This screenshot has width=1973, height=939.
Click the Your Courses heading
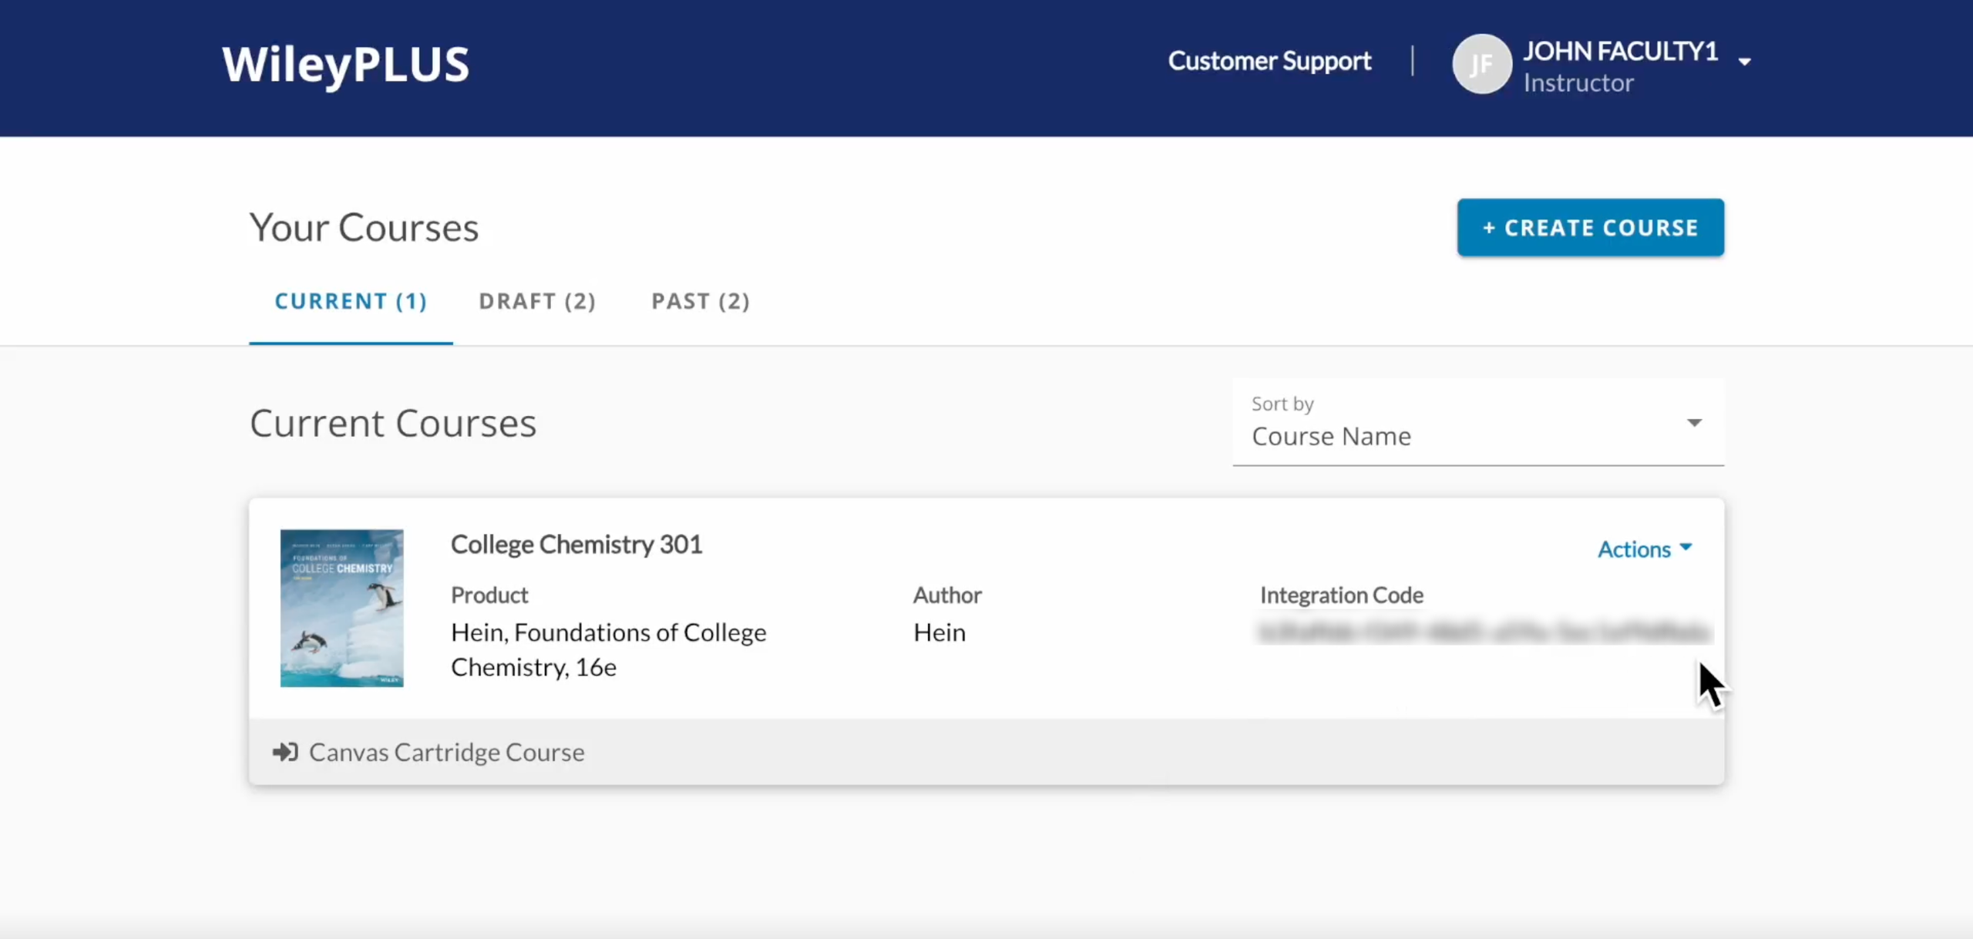click(x=364, y=228)
